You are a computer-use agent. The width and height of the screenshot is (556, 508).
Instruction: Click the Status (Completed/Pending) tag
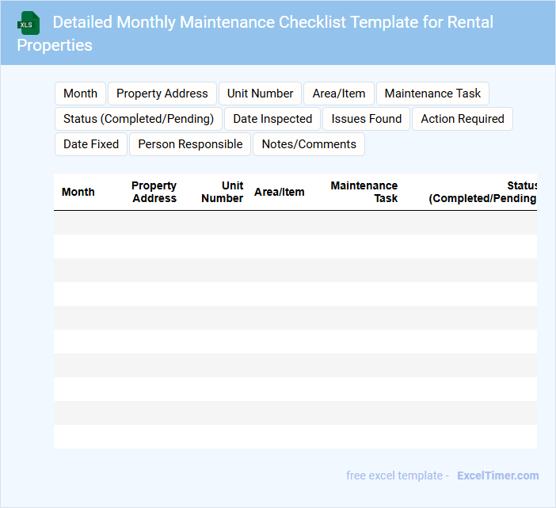coord(139,119)
